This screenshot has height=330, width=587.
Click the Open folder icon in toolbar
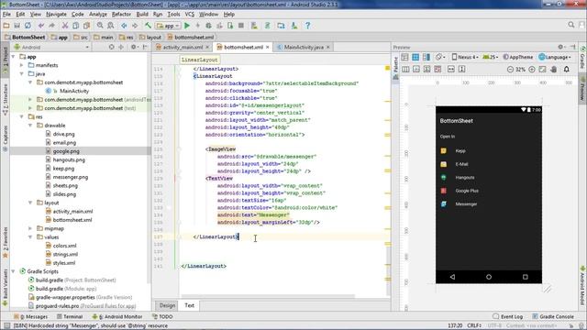coord(6,26)
